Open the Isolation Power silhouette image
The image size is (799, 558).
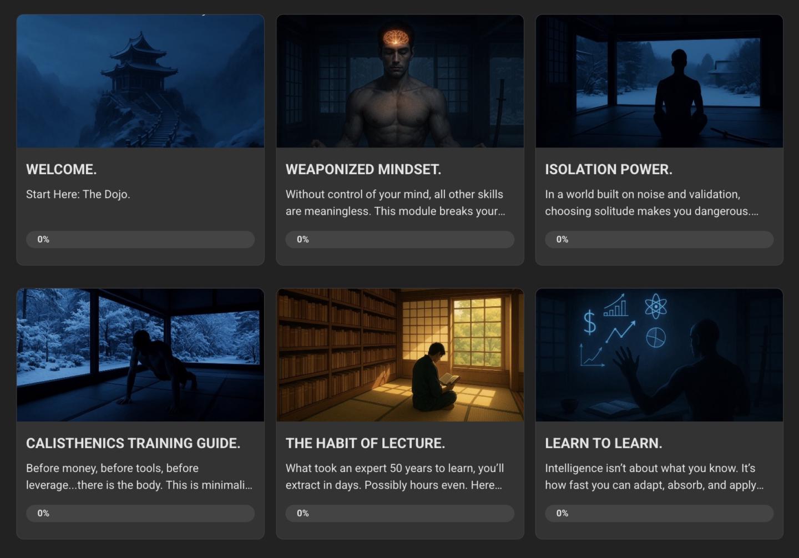[x=659, y=81]
